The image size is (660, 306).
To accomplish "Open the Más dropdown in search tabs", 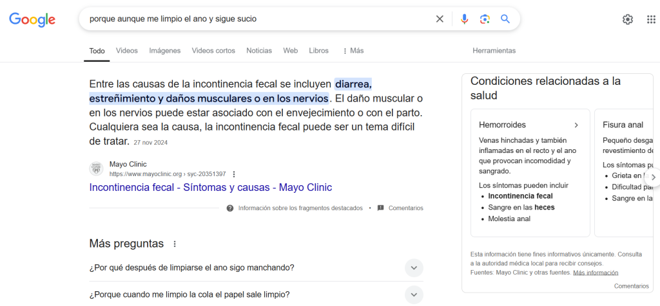I will [x=353, y=51].
